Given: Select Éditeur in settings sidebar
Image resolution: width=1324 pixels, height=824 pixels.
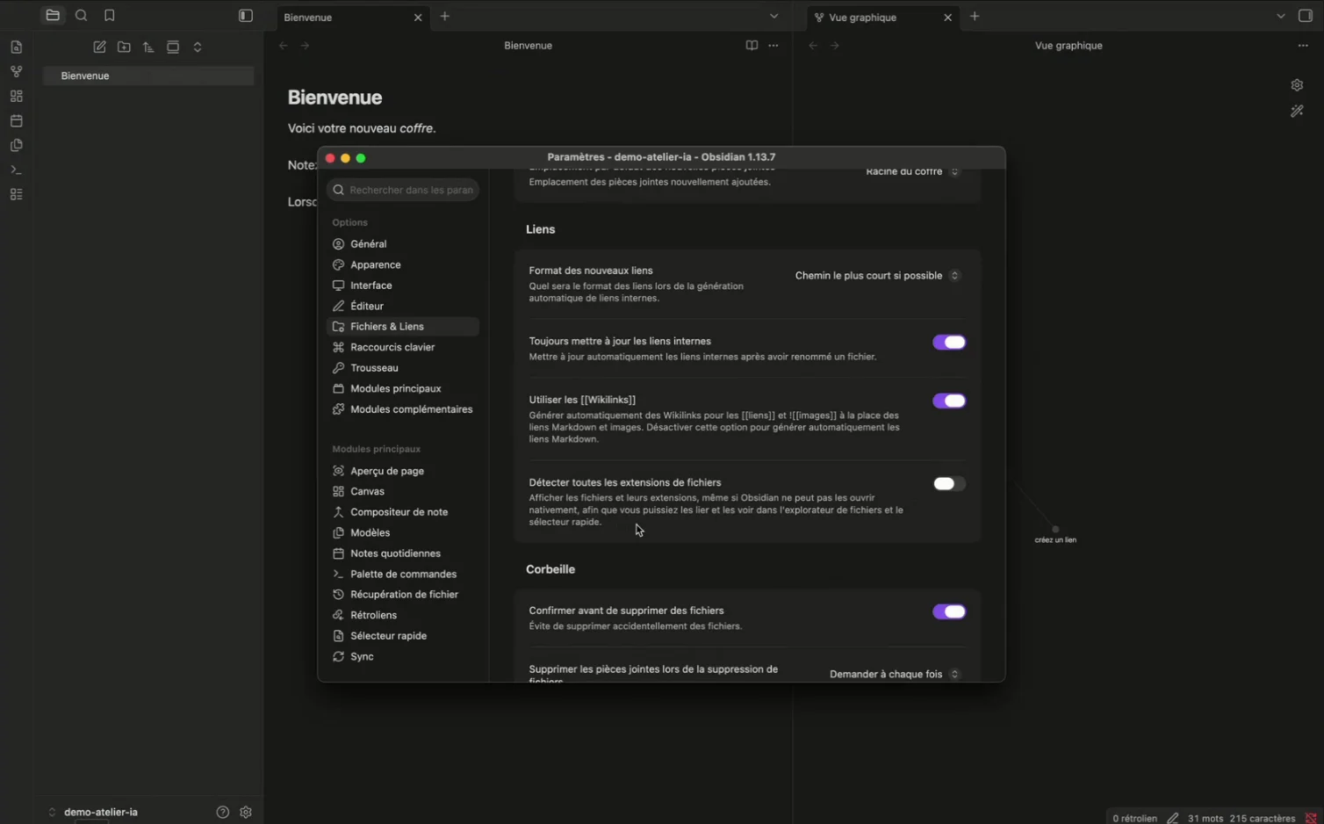Looking at the screenshot, I should coord(403,306).
